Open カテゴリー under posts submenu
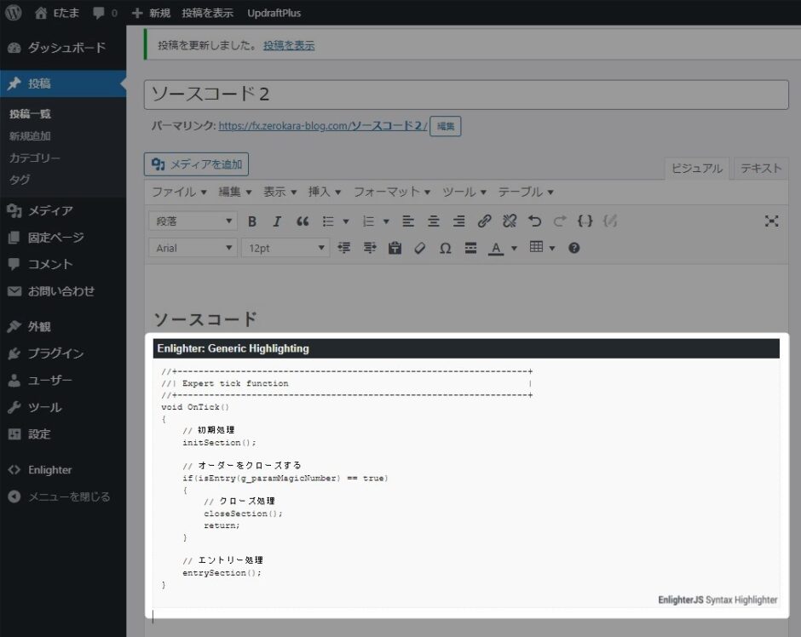 pos(35,158)
